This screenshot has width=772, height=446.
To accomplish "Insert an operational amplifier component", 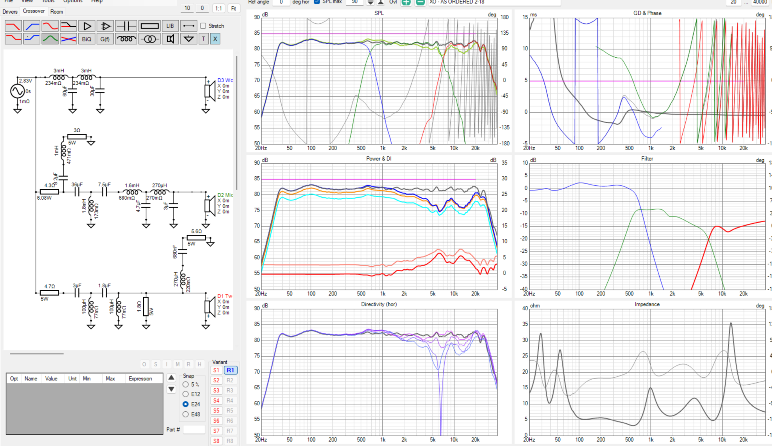I will coord(105,26).
